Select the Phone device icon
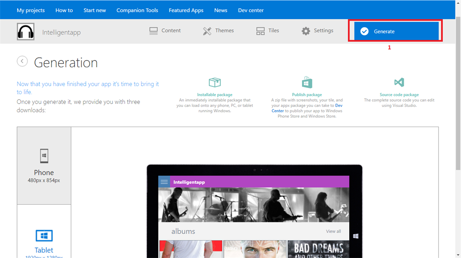This screenshot has width=461, height=258. click(x=44, y=156)
